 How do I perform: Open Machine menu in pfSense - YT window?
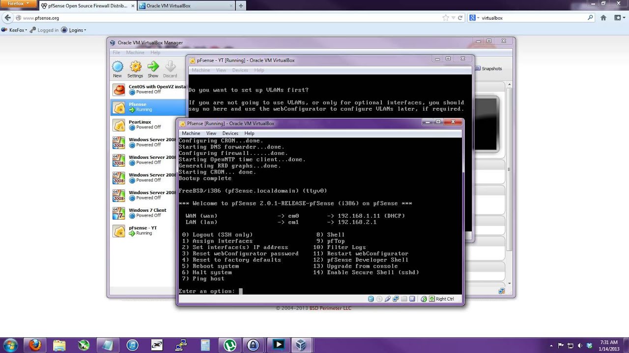201,70
